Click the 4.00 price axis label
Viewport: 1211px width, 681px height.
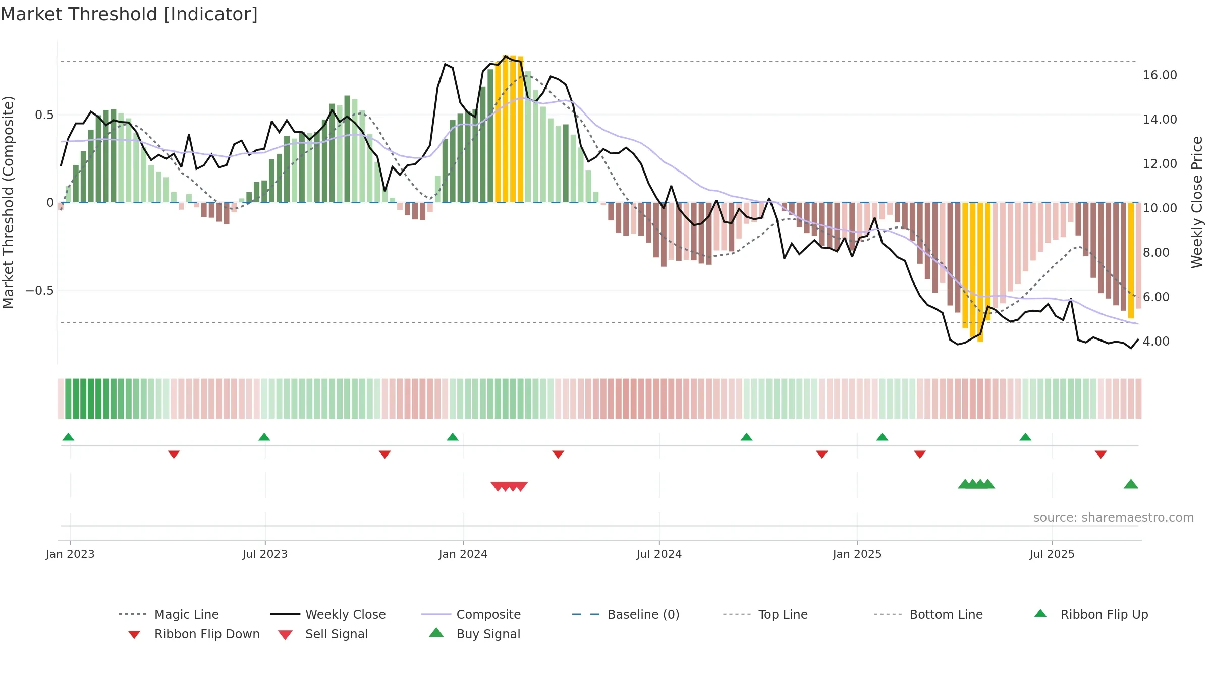[x=1156, y=342]
